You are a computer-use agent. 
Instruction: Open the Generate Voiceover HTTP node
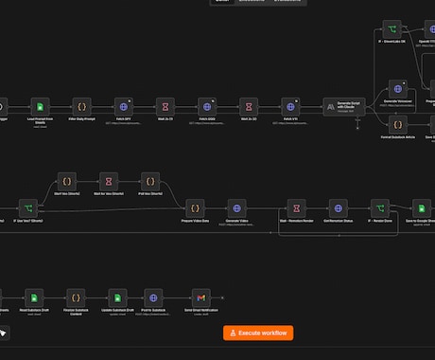[398, 89]
